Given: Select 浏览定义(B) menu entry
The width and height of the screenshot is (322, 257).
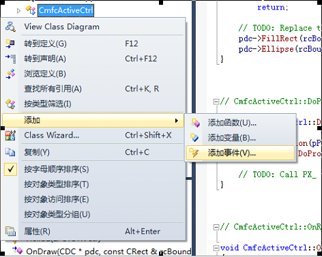Looking at the screenshot, I should click(93, 74).
